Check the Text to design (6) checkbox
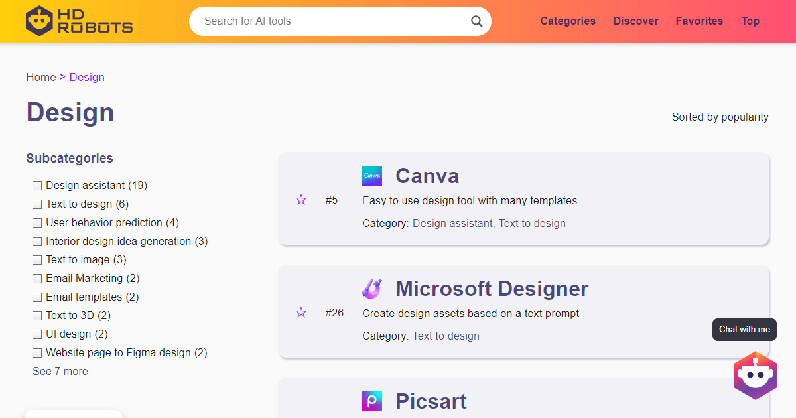 pos(37,204)
